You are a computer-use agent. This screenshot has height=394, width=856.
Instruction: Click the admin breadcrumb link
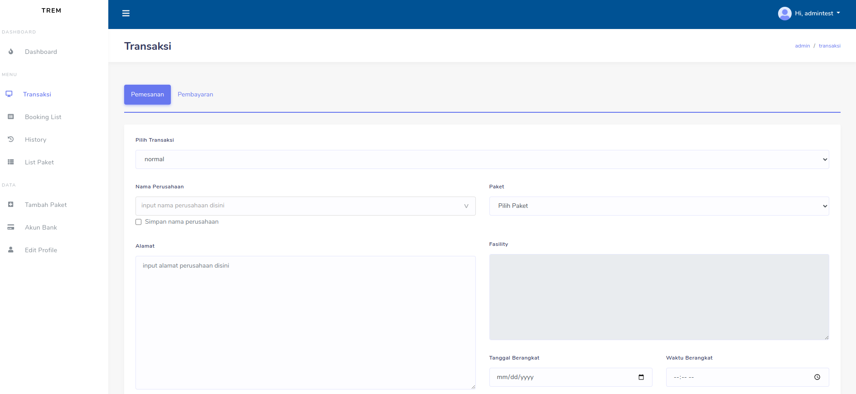coord(802,46)
